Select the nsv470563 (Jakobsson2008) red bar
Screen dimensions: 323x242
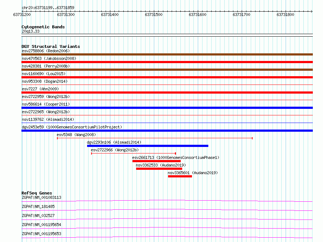167,62
